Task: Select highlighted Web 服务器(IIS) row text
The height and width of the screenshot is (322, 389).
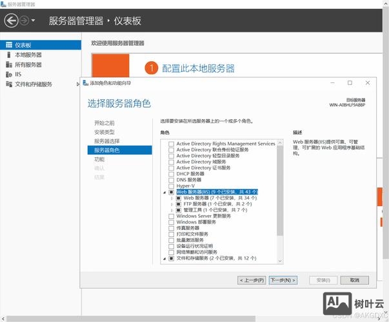Action: click(x=217, y=192)
